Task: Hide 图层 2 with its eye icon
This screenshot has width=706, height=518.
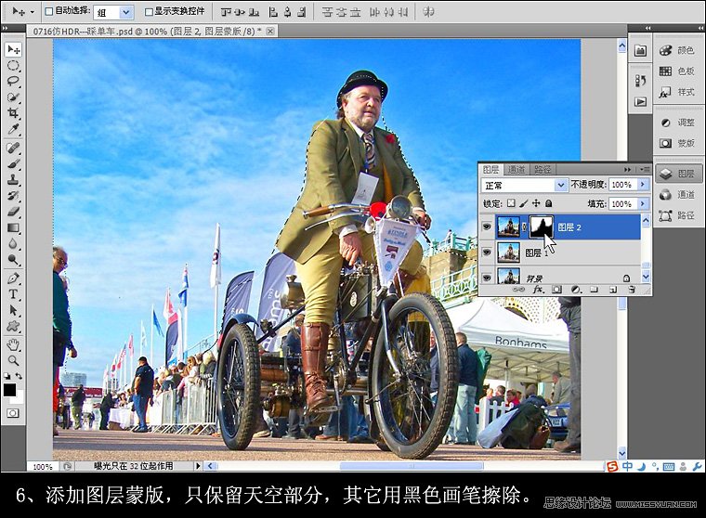Action: coord(486,227)
